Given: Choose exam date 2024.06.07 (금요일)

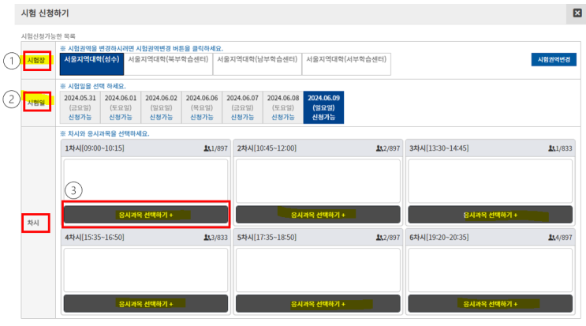Looking at the screenshot, I should [x=242, y=107].
